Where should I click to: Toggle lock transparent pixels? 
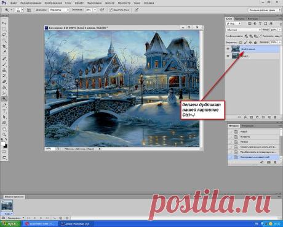coord(241,43)
